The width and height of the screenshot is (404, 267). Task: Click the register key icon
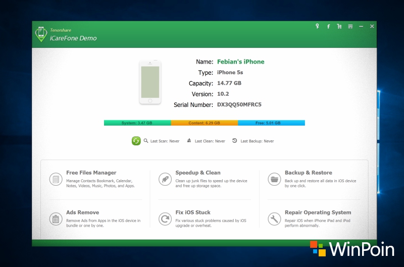[317, 26]
